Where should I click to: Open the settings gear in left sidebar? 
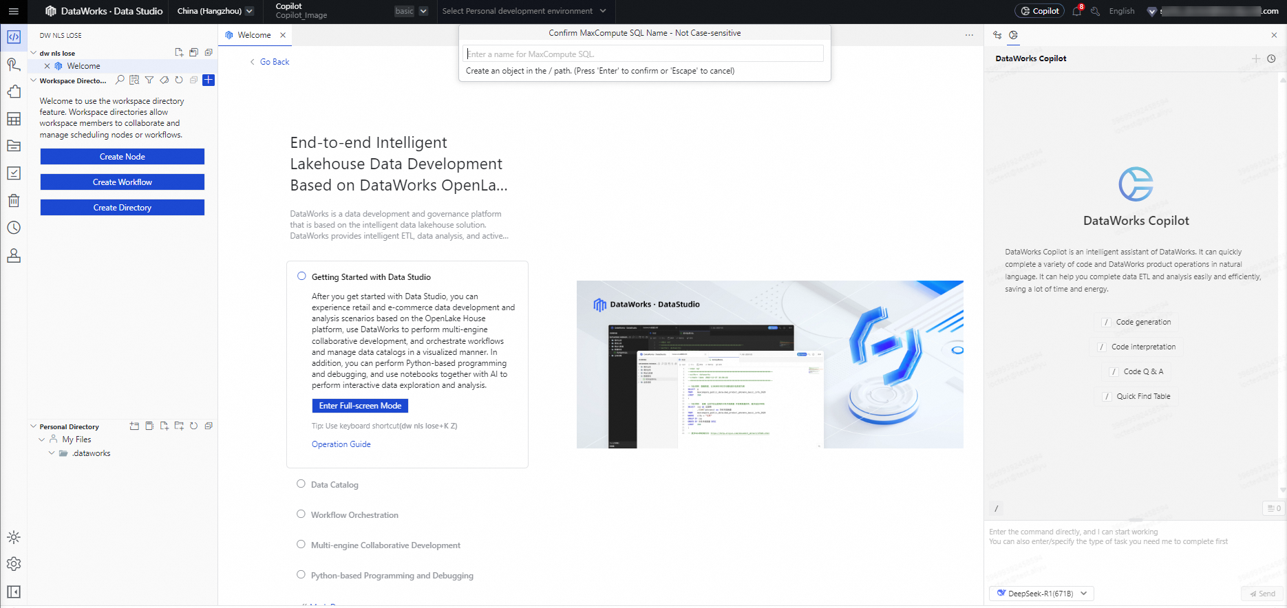click(x=14, y=564)
